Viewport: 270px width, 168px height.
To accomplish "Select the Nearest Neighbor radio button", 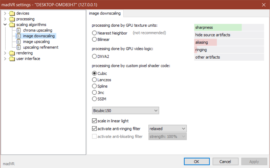I will (94, 33).
